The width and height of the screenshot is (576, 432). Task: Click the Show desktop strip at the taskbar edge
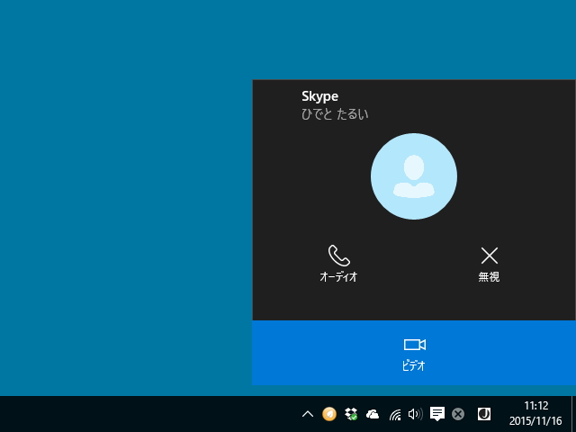[x=573, y=414]
